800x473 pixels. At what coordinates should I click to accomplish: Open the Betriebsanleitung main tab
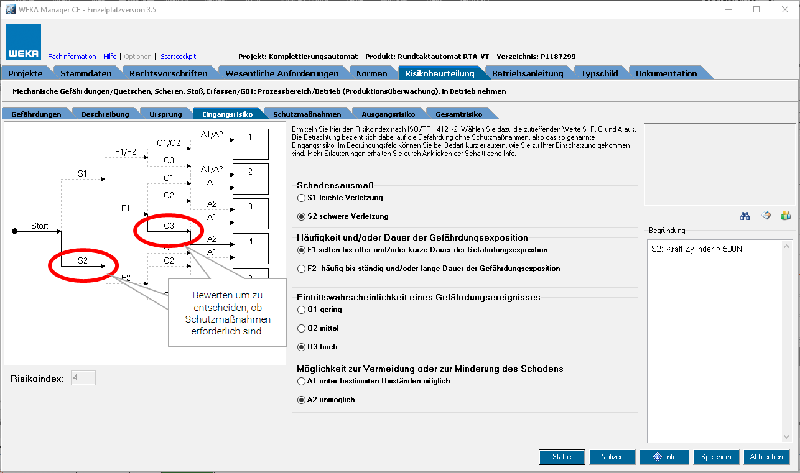tap(527, 73)
